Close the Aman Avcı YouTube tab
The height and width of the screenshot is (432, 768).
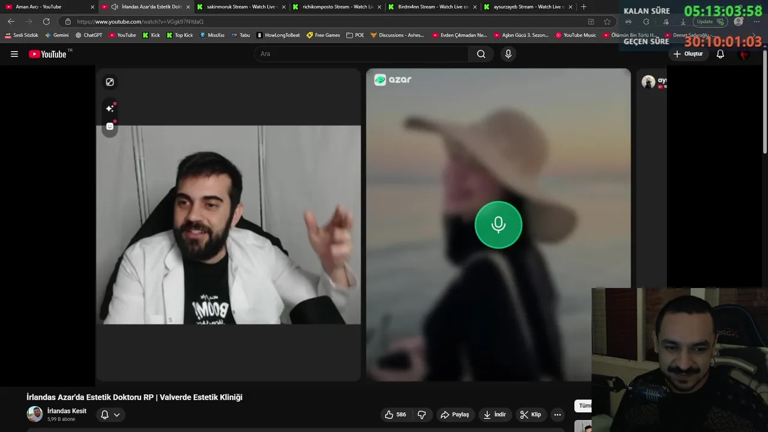click(x=92, y=7)
